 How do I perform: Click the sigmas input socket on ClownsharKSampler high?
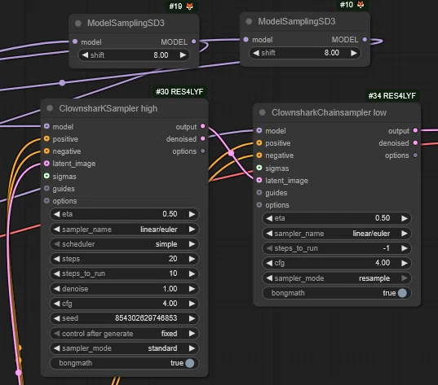click(x=46, y=176)
